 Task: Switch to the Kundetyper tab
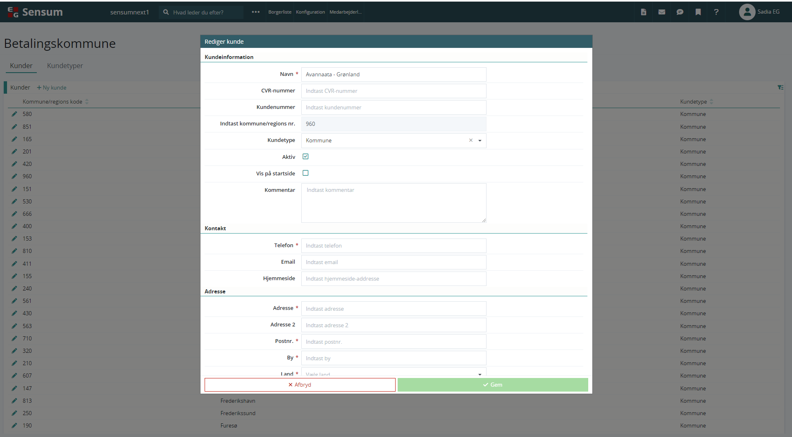65,66
